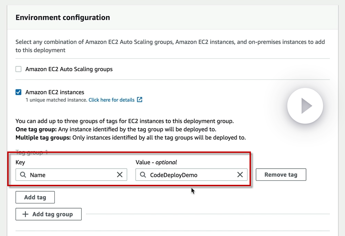This screenshot has height=236, width=345.
Task: Click the plus icon on Add tag group
Action: pos(25,214)
